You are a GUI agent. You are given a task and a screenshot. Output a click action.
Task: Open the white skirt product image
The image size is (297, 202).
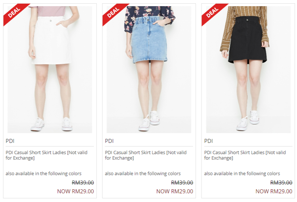tap(50, 70)
